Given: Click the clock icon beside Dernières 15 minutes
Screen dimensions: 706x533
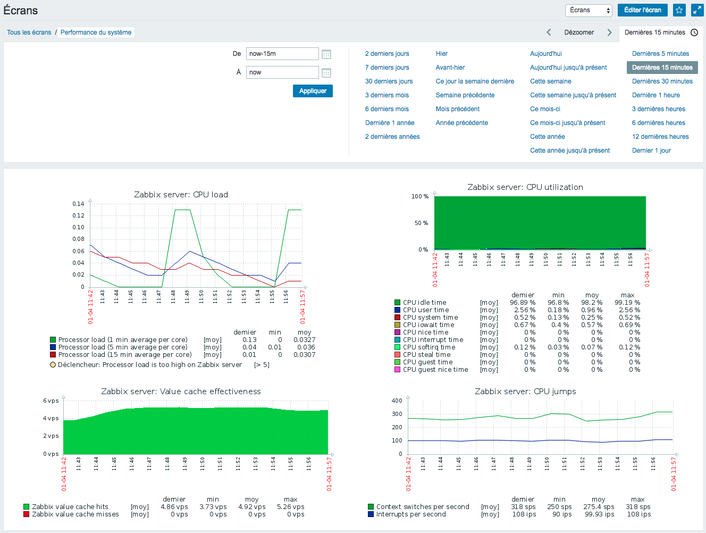Looking at the screenshot, I should pos(694,32).
